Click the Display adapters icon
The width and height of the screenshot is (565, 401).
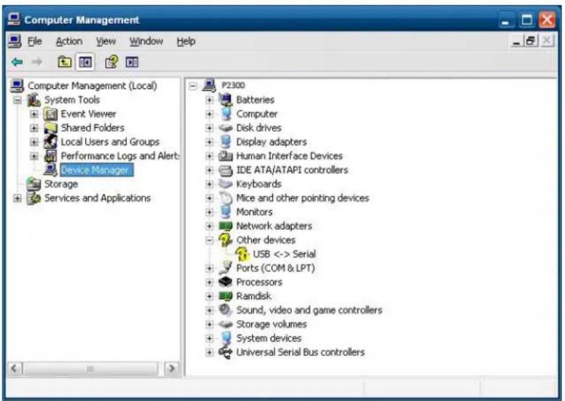click(x=226, y=142)
